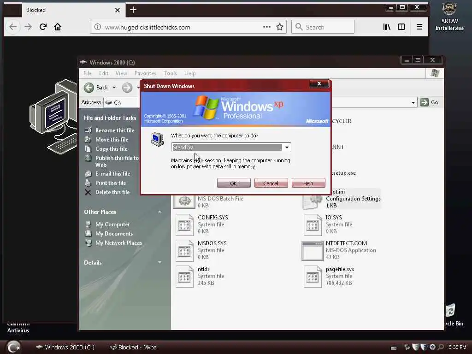The width and height of the screenshot is (472, 354).
Task: Click the browser forward arrow
Action: pyautogui.click(x=28, y=27)
